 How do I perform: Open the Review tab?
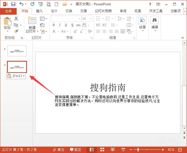(x=123, y=11)
